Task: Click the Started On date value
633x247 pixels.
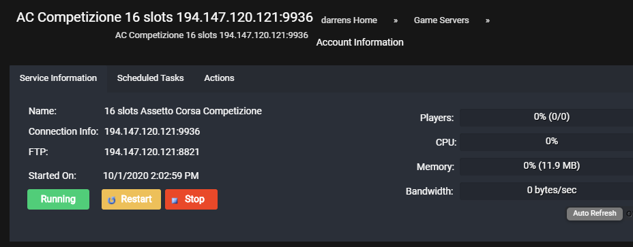Action: pos(151,176)
